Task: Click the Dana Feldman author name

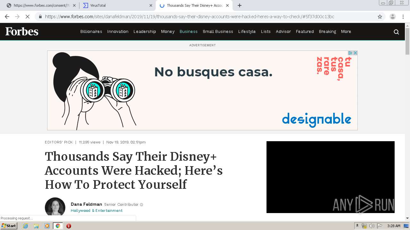Action: click(86, 204)
